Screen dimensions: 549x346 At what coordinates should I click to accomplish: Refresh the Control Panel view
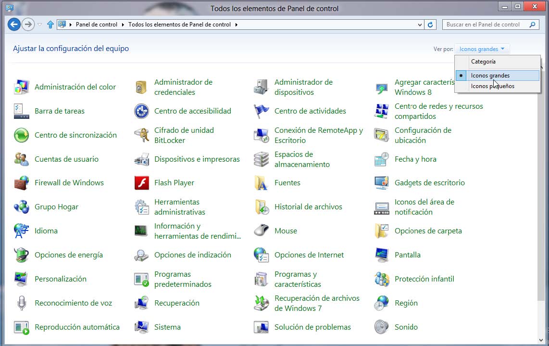pyautogui.click(x=430, y=25)
